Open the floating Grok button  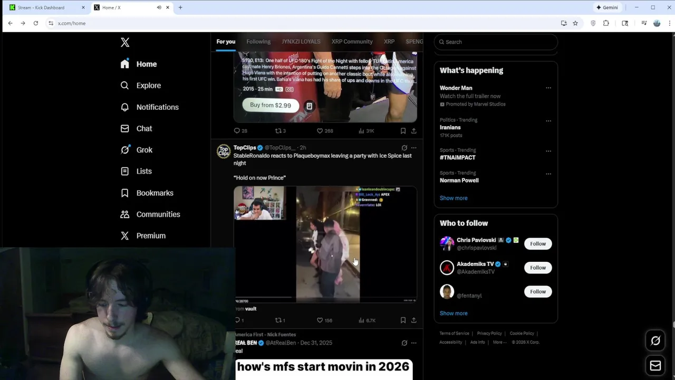tap(655, 341)
